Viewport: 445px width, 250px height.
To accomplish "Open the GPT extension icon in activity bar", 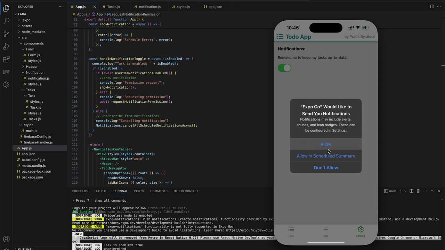I will [6, 72].
